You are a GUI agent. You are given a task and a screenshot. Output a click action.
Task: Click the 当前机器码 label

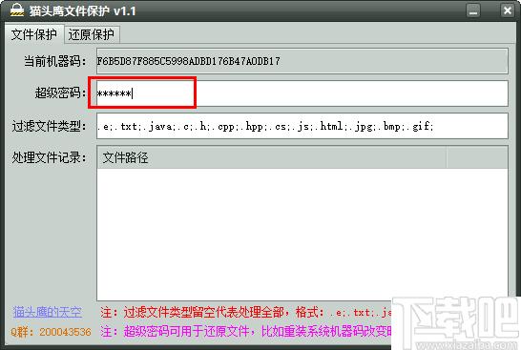tap(54, 61)
